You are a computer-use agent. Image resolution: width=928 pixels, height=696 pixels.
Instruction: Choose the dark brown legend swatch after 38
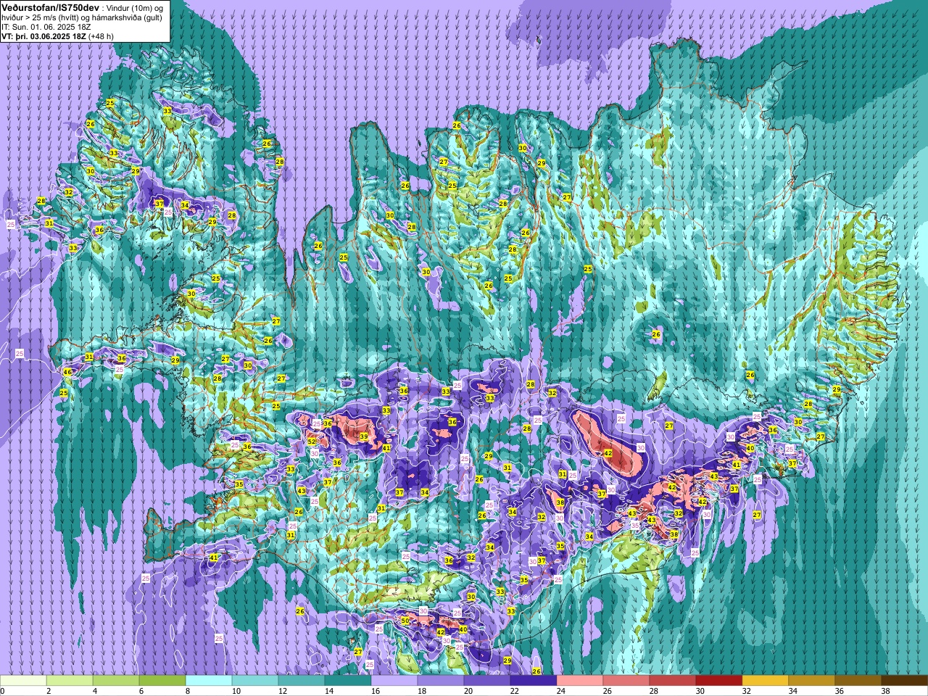point(905,681)
